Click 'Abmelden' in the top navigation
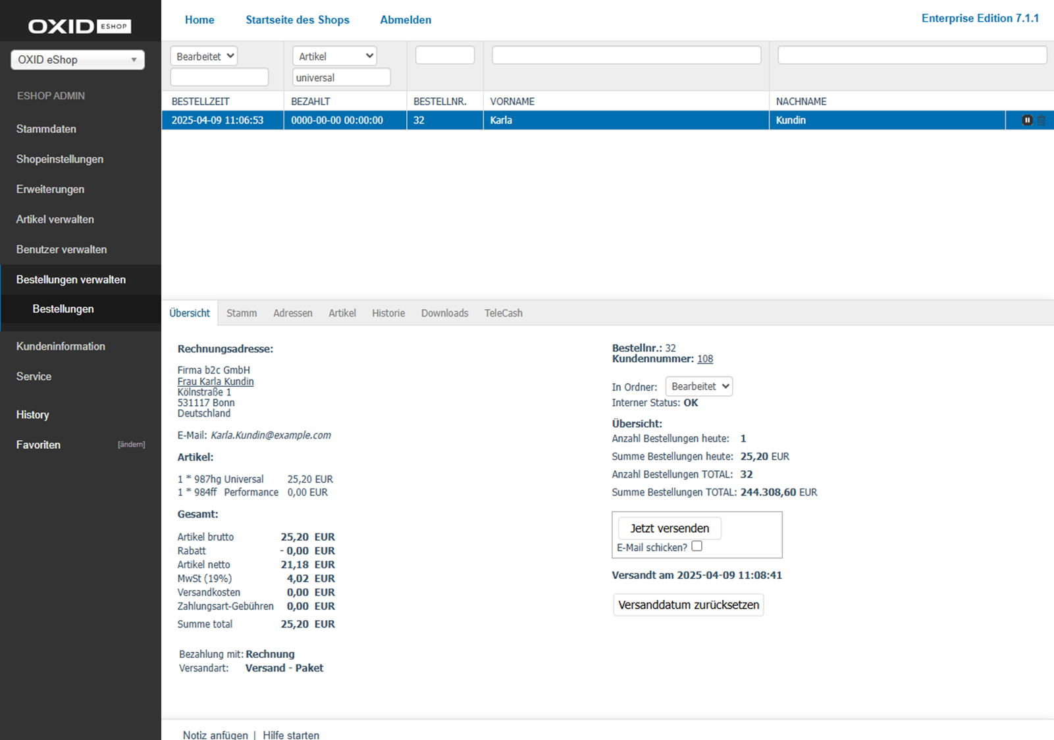 406,20
